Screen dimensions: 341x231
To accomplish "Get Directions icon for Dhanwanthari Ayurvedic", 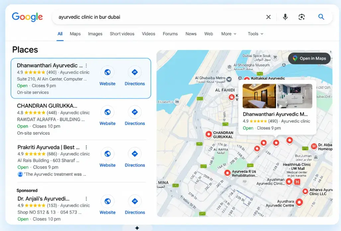I will point(134,72).
